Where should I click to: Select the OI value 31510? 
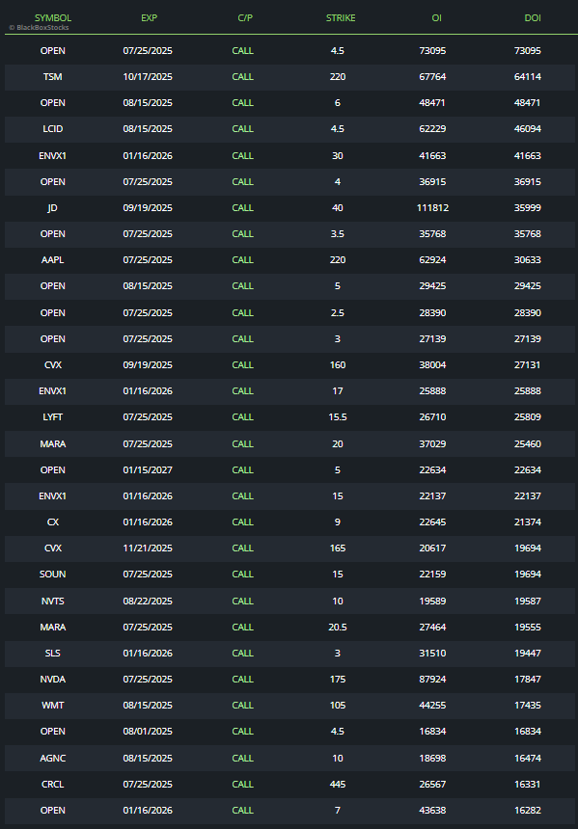click(433, 654)
